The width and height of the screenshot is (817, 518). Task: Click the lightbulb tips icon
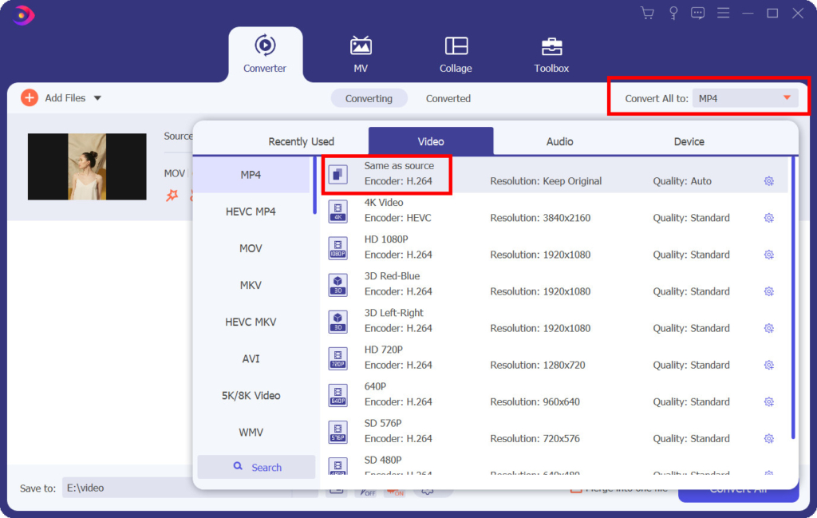coord(673,13)
